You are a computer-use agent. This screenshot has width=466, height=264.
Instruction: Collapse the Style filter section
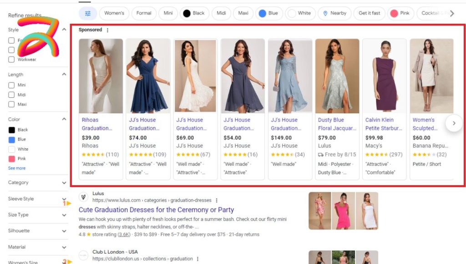(x=64, y=30)
